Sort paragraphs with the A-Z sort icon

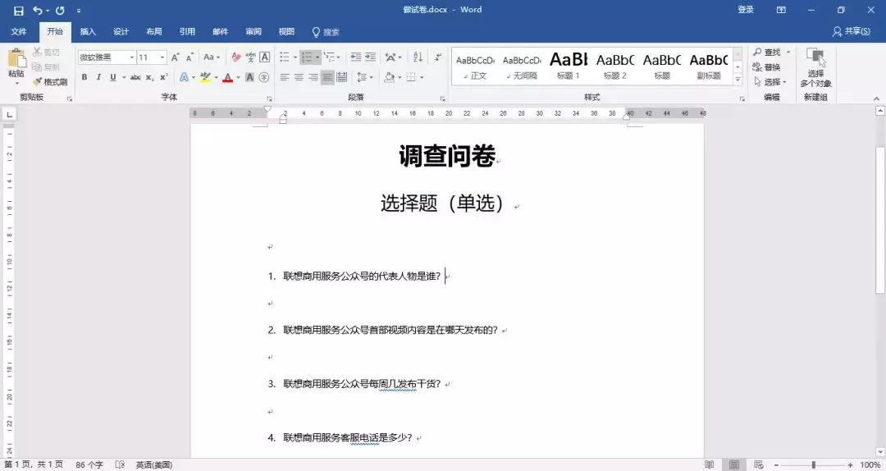418,57
